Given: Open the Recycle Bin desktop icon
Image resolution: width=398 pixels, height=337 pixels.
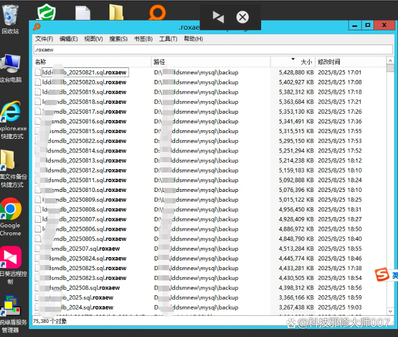Looking at the screenshot, I should coord(10,14).
